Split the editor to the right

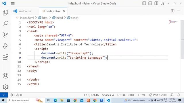pos(172,11)
